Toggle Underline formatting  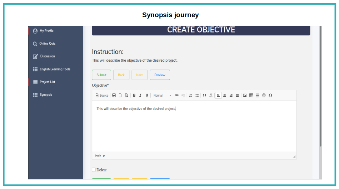pos(147,95)
